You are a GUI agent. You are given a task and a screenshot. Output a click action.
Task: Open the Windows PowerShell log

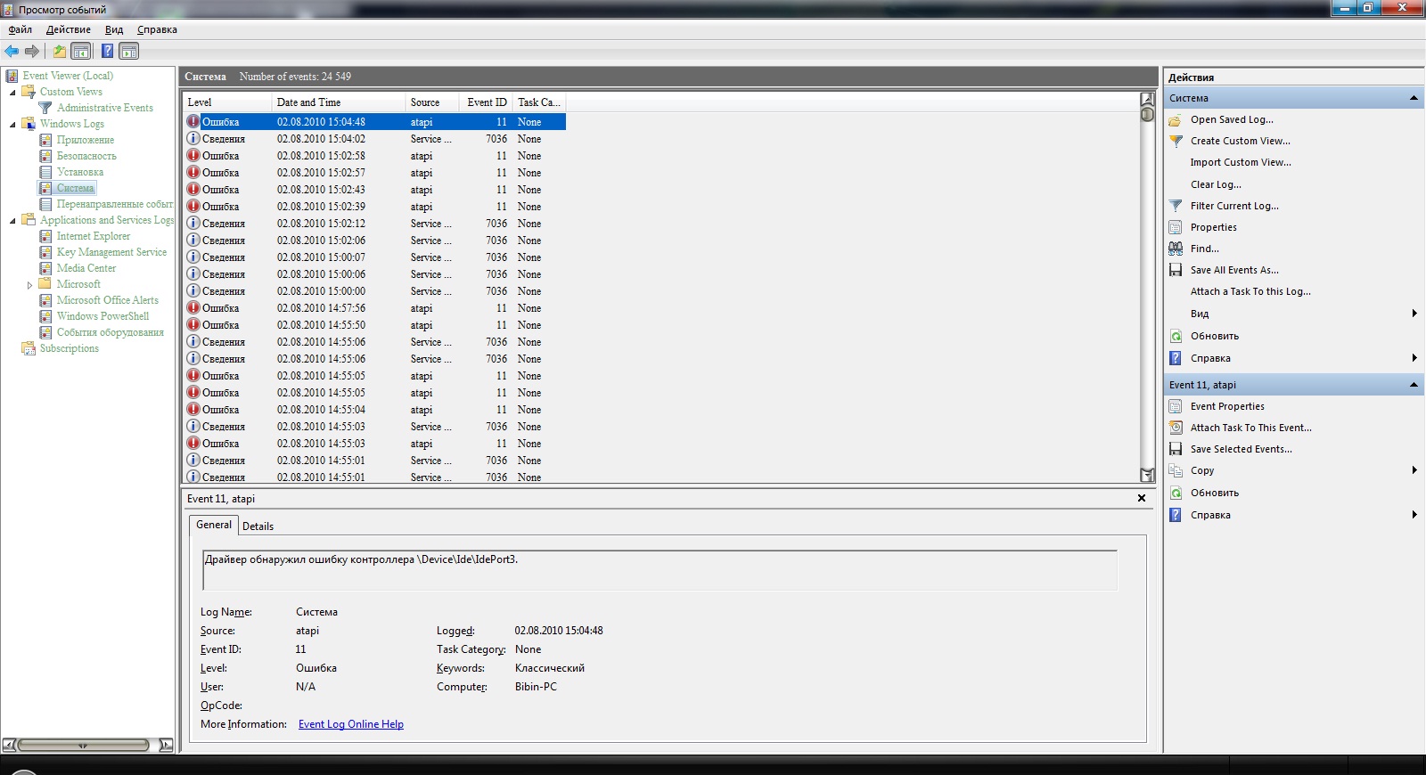[102, 316]
